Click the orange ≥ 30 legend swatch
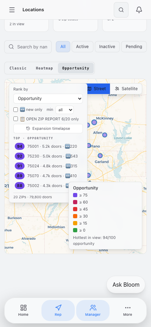This screenshot has height=327, width=151. coord(75,216)
